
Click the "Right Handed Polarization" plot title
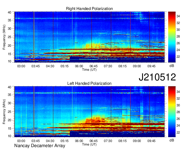click(x=89, y=9)
